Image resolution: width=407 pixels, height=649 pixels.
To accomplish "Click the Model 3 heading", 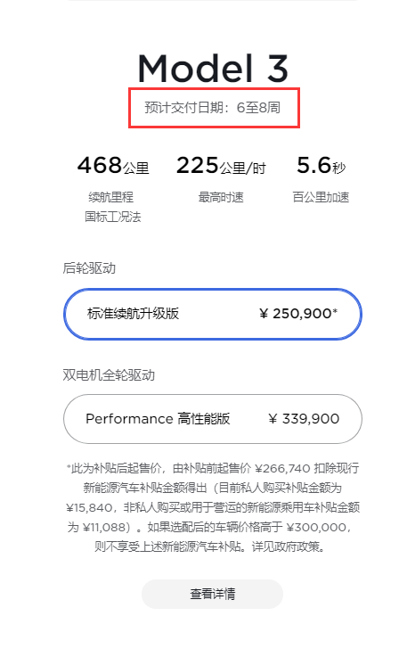I will click(213, 69).
